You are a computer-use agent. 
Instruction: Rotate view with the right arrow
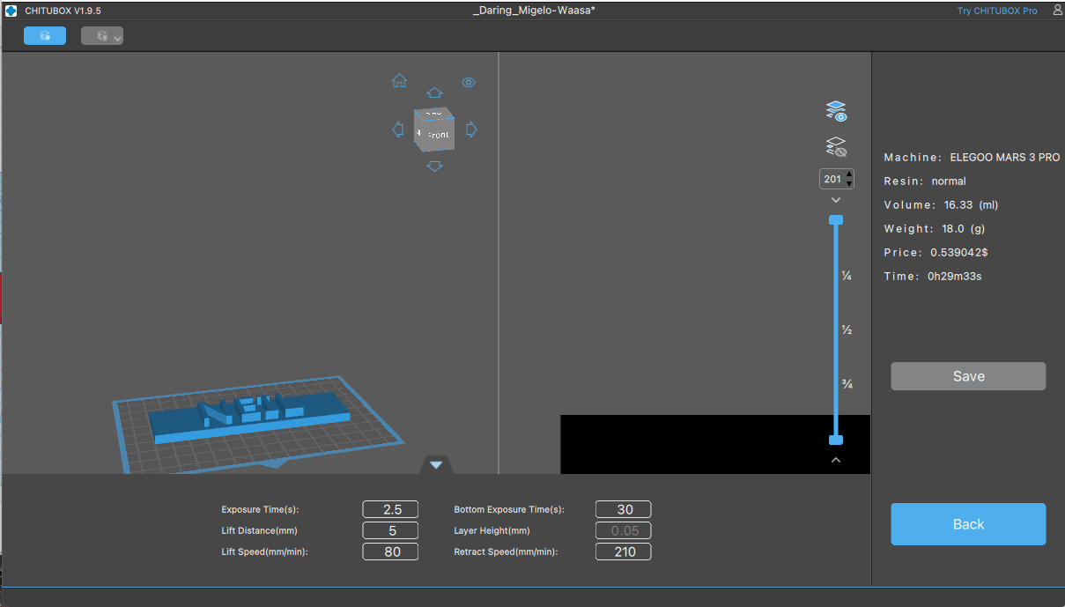point(471,130)
